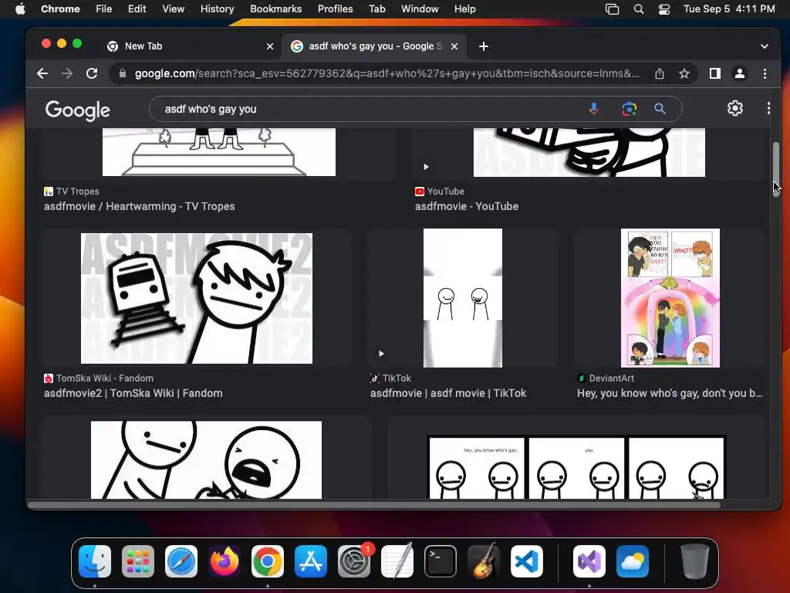Select the asdf who's gay you tab

[376, 46]
